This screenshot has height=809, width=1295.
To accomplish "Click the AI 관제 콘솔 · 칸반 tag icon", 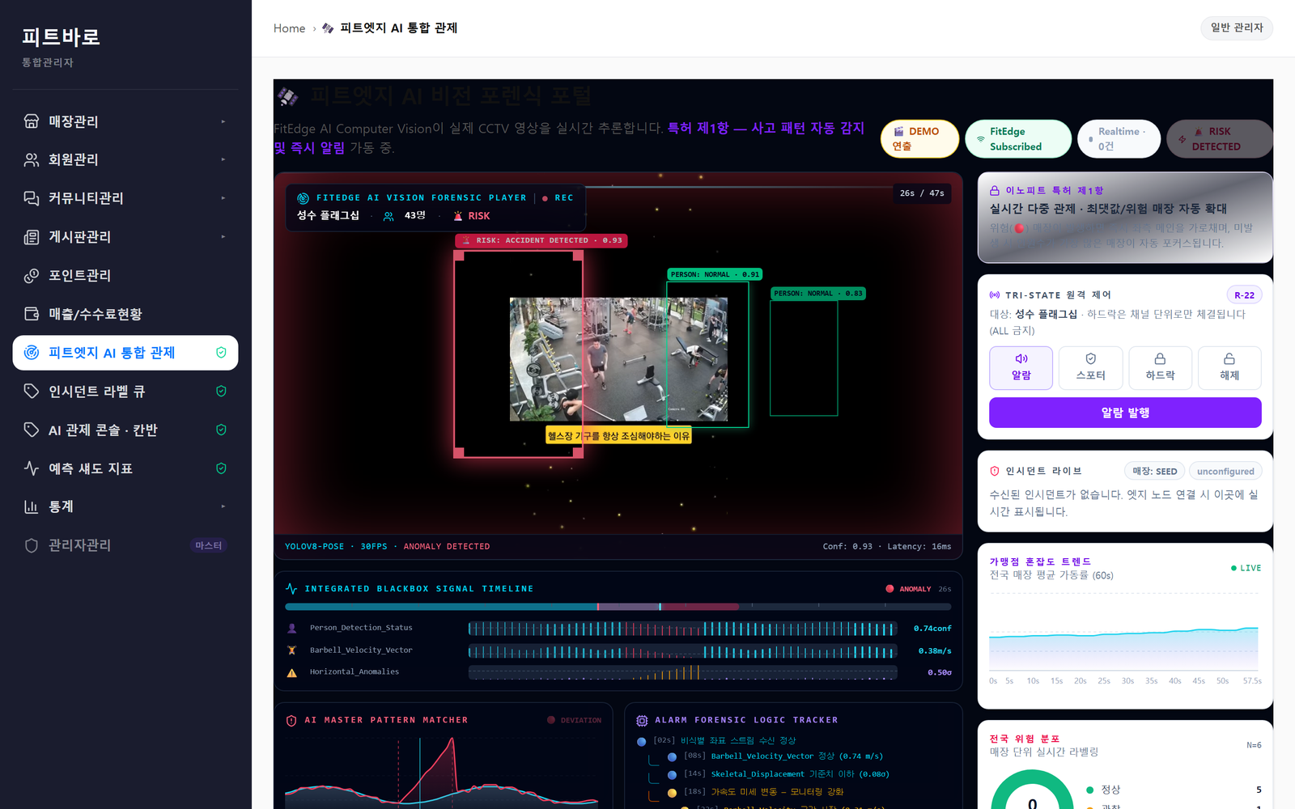I will point(32,430).
